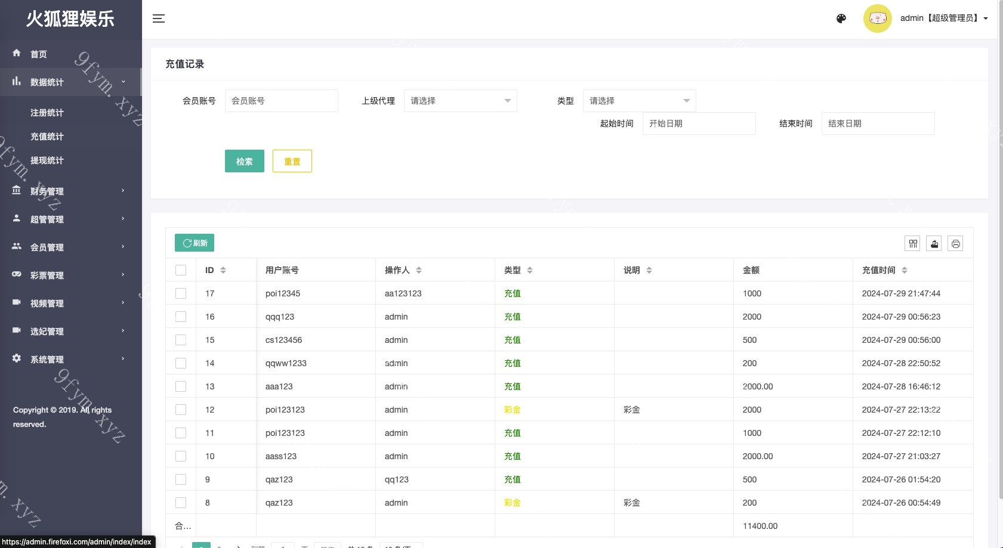
Task: Sort by the 充值时间 column arrows
Action: (905, 270)
